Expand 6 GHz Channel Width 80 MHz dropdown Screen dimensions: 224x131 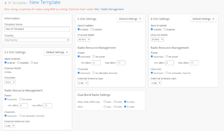(x=157, y=39)
